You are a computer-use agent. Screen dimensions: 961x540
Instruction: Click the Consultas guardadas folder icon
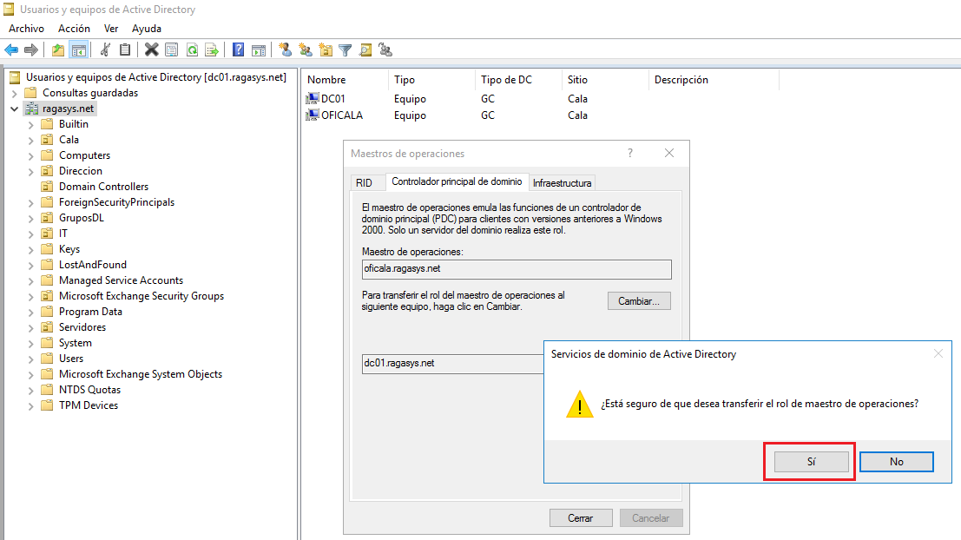pos(30,93)
